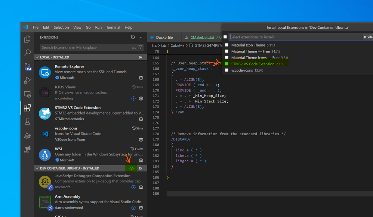Open the Run and Debug view
The height and width of the screenshot is (217, 373).
click(x=27, y=81)
